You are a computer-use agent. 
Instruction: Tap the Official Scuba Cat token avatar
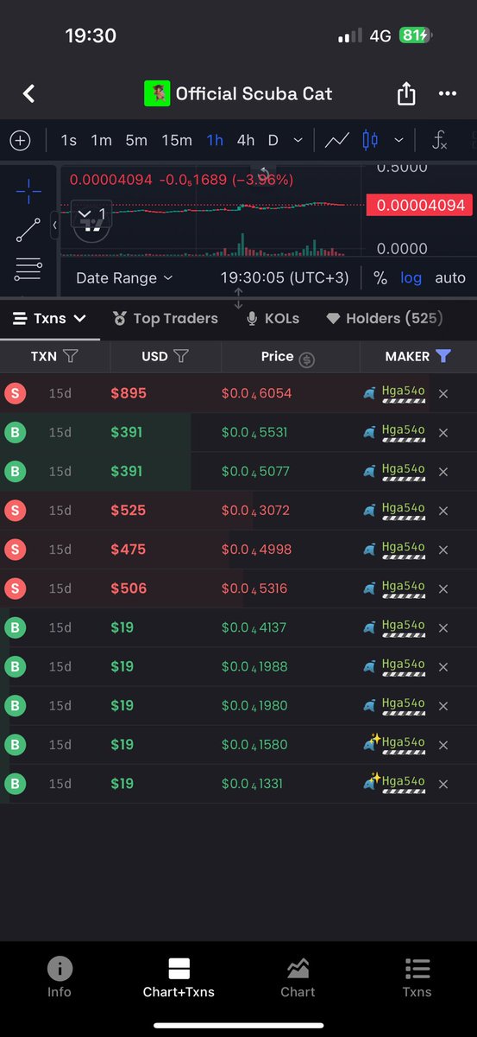[x=157, y=93]
